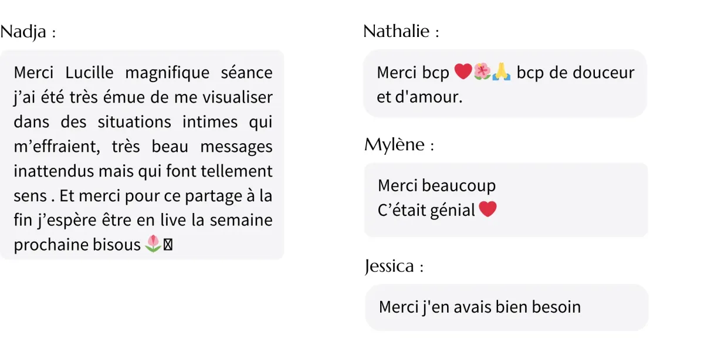This screenshot has height=352, width=704.
Task: Click the red heart after "C'était génial"
Action: (x=488, y=209)
